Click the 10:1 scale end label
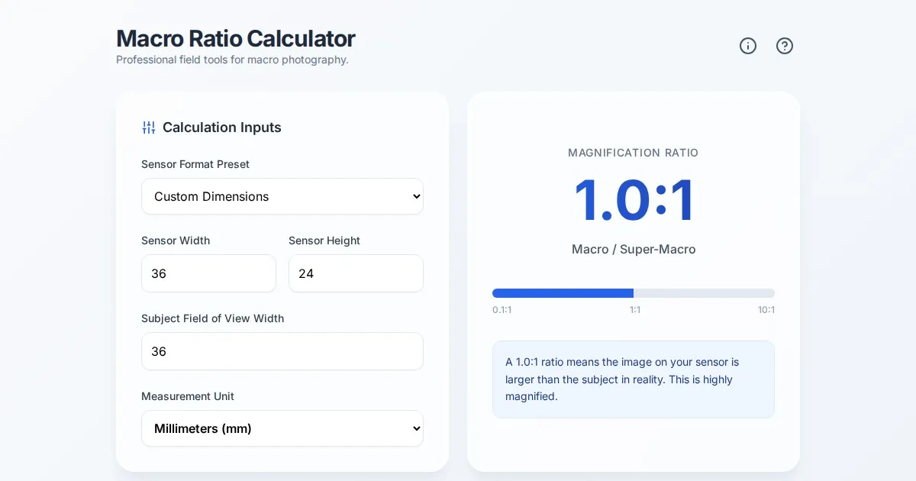This screenshot has width=916, height=481. (766, 310)
